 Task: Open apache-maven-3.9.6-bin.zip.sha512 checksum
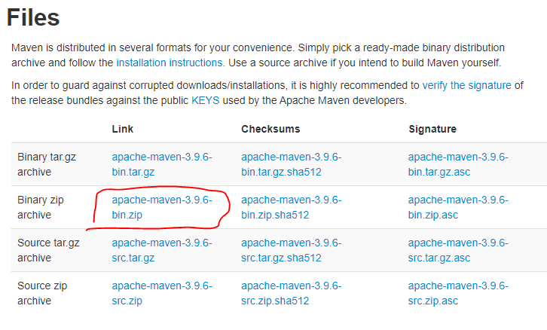(292, 207)
